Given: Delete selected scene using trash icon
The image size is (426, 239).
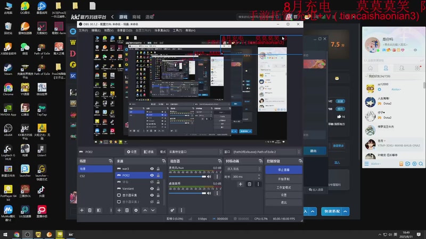Looking at the screenshot, I should [x=89, y=210].
